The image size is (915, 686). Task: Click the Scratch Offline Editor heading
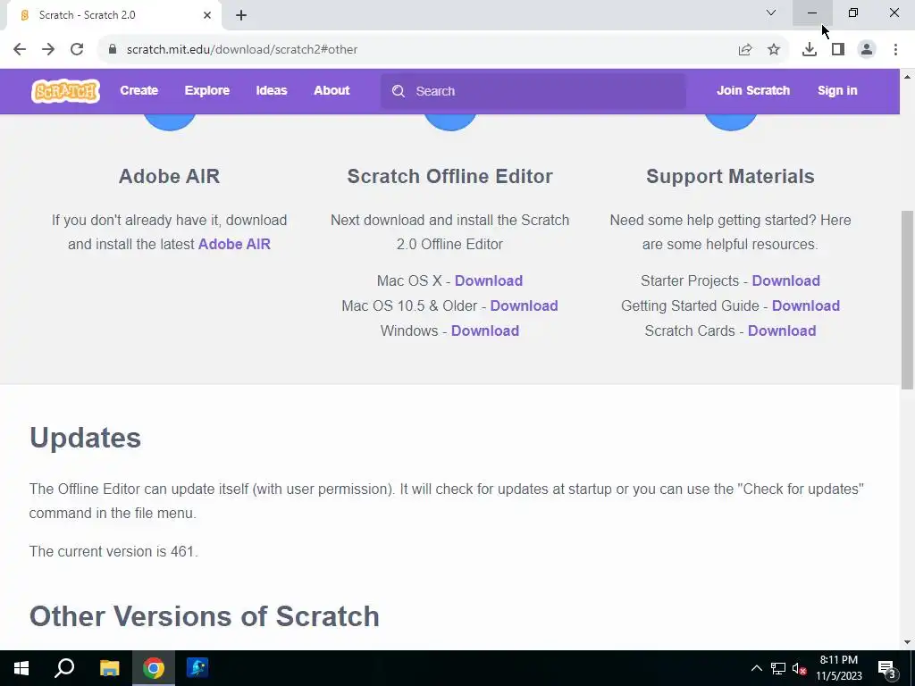450,176
